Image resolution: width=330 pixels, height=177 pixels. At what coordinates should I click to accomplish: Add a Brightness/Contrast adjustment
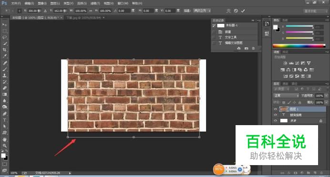pyautogui.click(x=285, y=63)
